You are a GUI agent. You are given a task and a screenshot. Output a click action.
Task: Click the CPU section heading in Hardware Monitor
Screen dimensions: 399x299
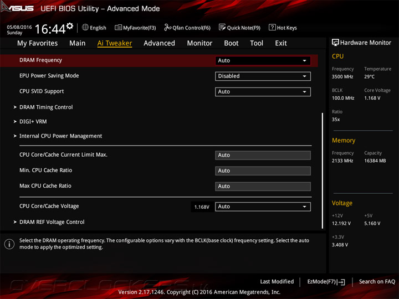[337, 56]
